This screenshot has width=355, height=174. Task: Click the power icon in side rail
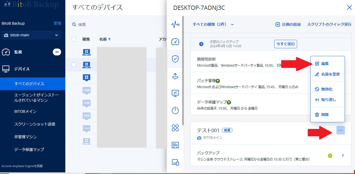175,110
